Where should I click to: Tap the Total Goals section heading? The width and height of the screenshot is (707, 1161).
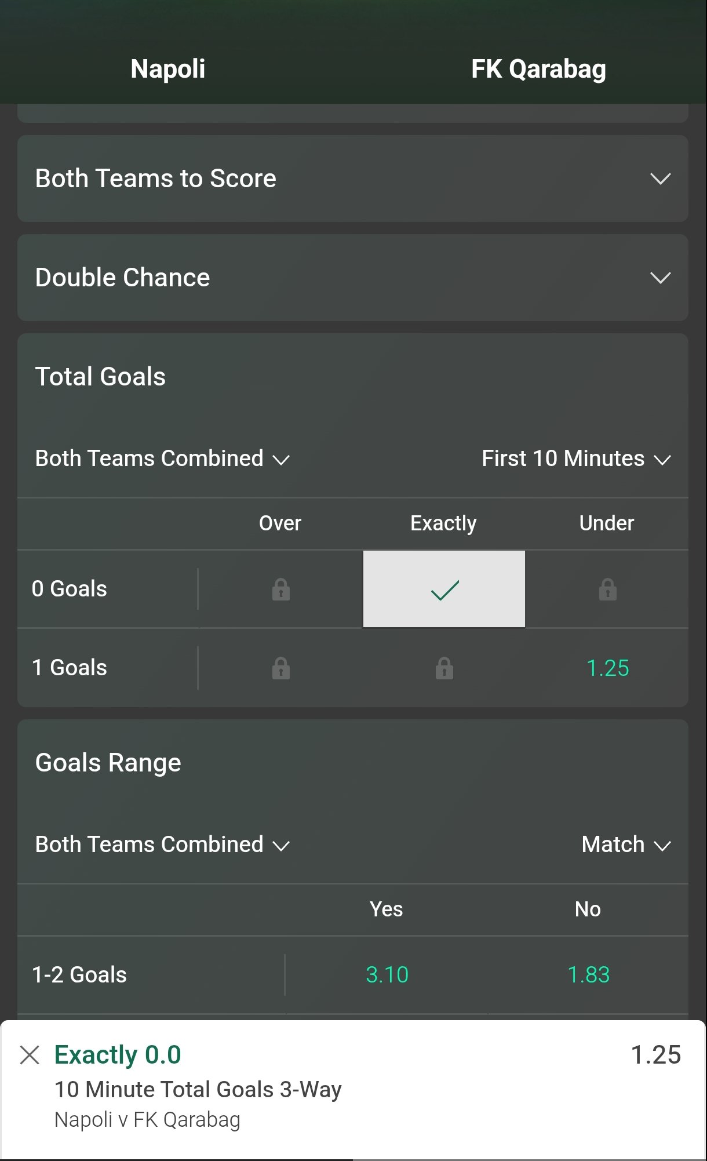pyautogui.click(x=100, y=377)
